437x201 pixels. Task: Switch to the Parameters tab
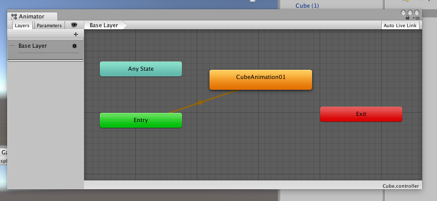[x=49, y=25]
